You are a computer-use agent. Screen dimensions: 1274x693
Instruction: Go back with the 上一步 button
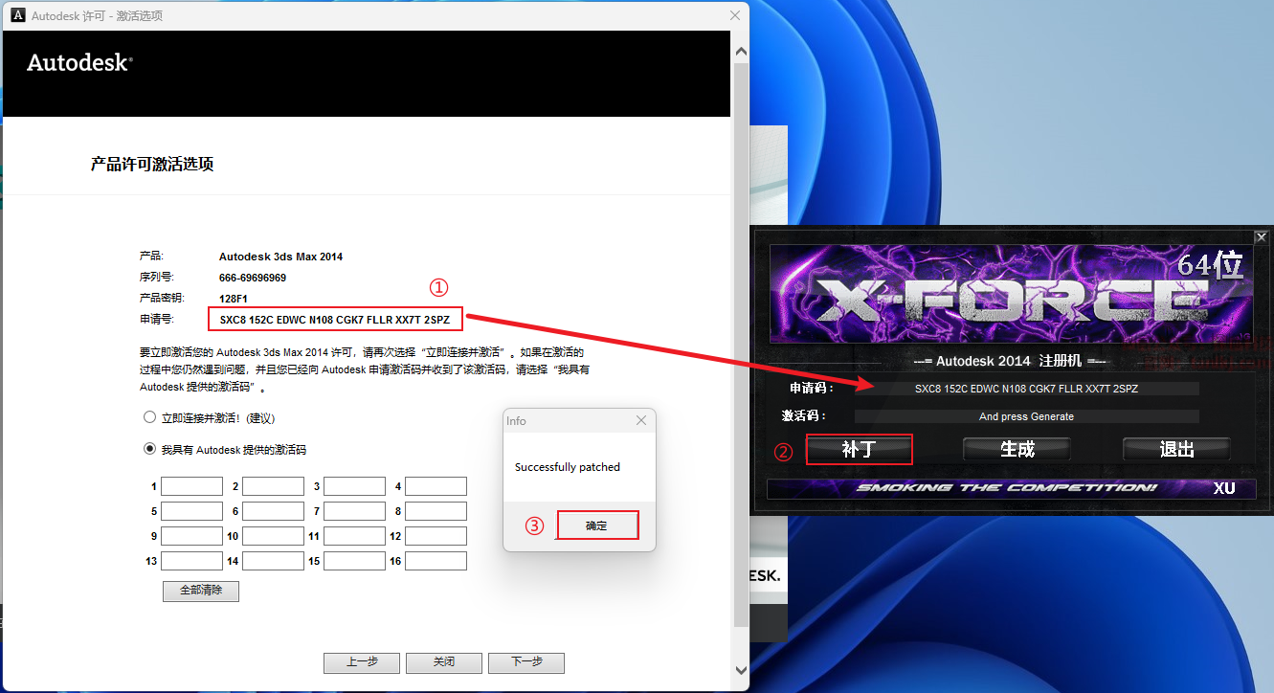pyautogui.click(x=362, y=662)
